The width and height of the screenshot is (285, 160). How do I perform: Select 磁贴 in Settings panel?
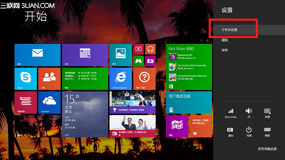(225, 40)
